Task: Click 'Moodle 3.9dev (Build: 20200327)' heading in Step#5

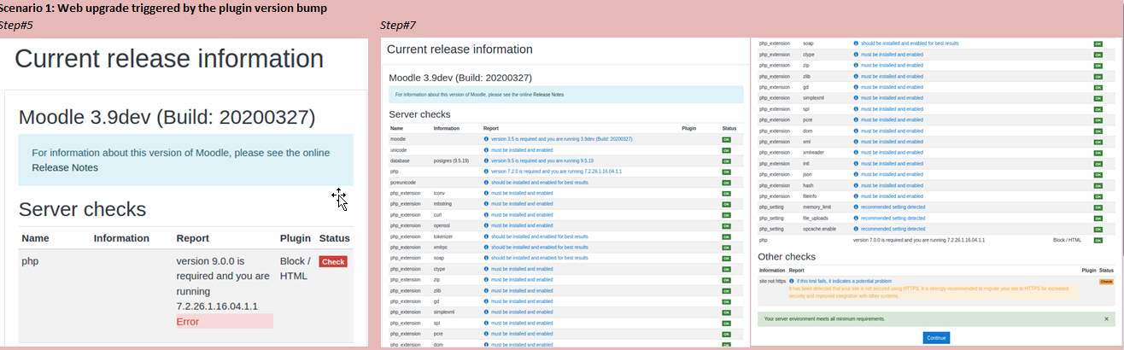Action: (167, 117)
